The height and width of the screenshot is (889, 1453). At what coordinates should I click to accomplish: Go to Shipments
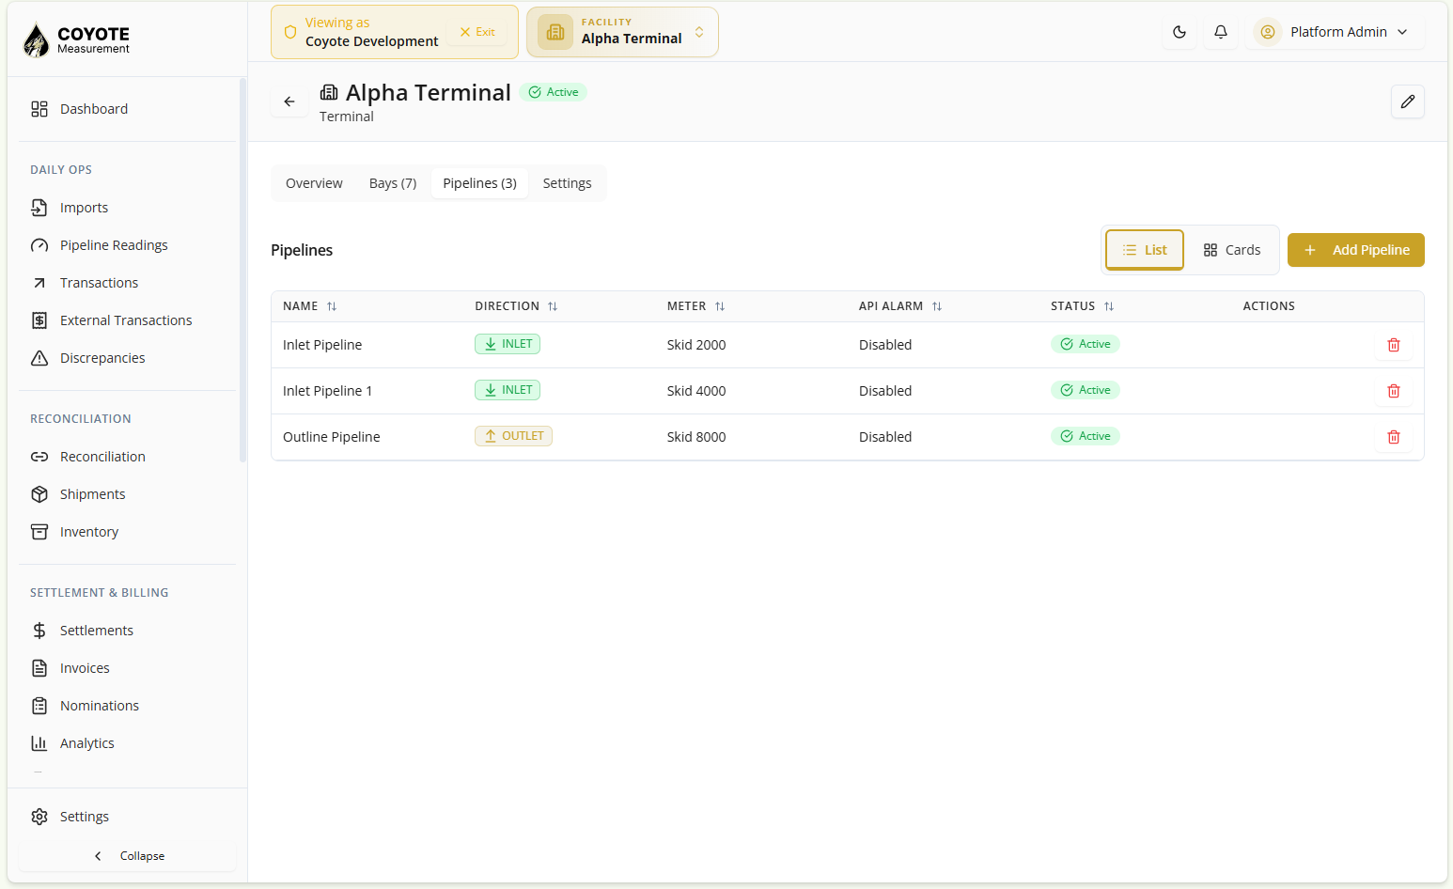click(x=127, y=494)
